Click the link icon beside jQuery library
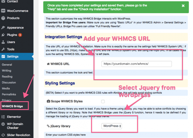Screen dimensions: 193x138 tap(48, 126)
